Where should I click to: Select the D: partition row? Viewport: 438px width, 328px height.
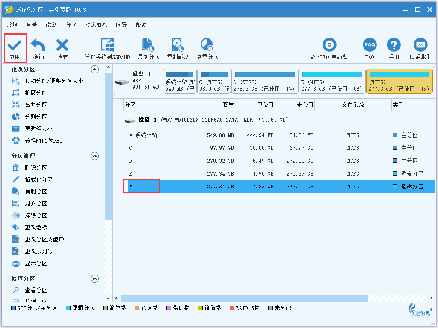tap(279, 161)
